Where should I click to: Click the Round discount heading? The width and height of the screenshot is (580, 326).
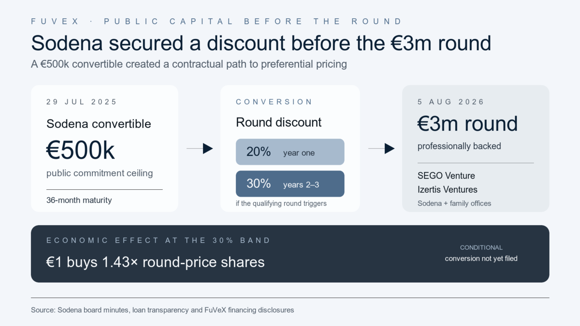tap(278, 123)
